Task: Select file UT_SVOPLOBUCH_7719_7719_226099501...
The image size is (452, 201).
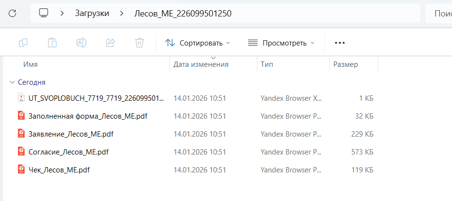Action: [96, 98]
